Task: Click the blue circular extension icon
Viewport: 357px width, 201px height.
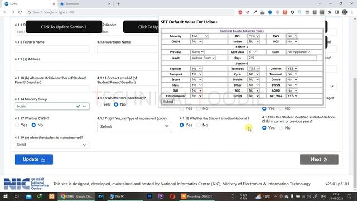Action: tap(270, 12)
